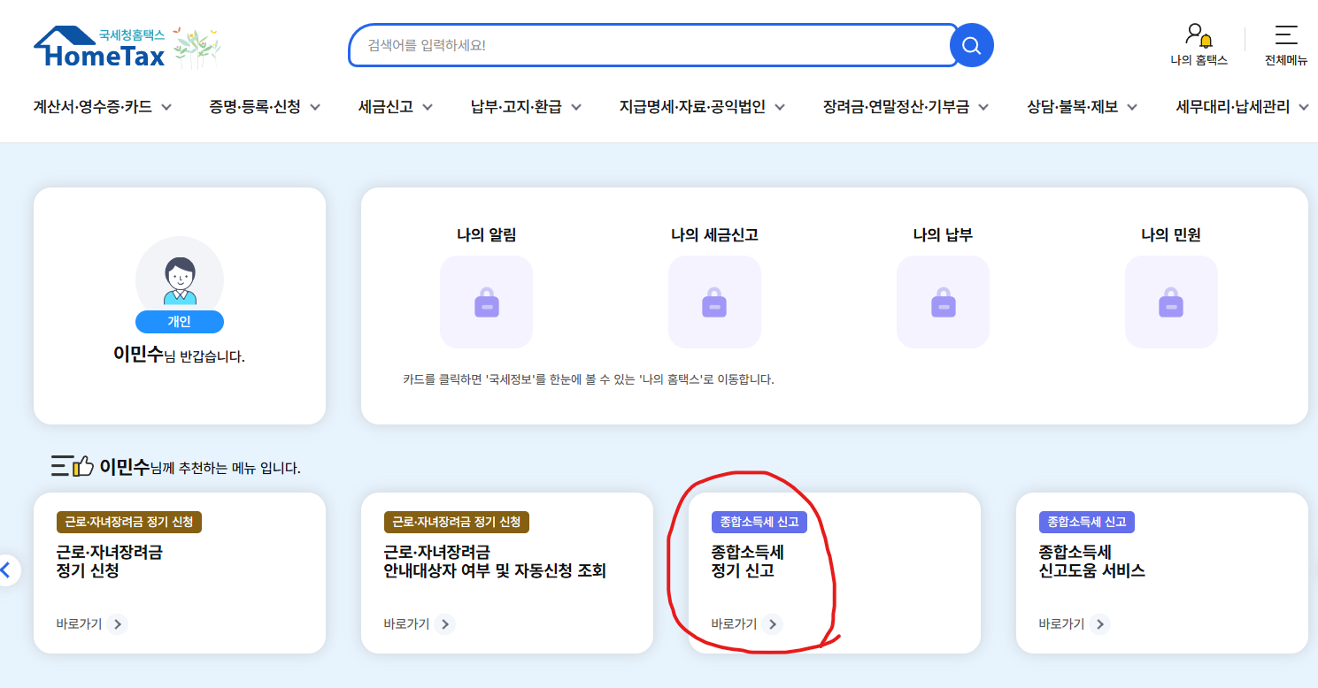The image size is (1318, 688).
Task: Click the left carousel arrow
Action: tap(8, 570)
